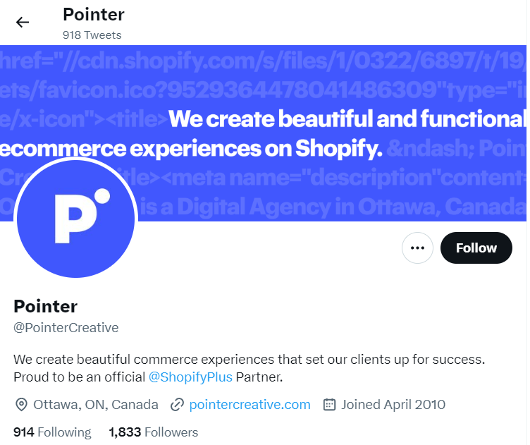Click the location pin icon
This screenshot has height=445, width=530.
[22, 405]
